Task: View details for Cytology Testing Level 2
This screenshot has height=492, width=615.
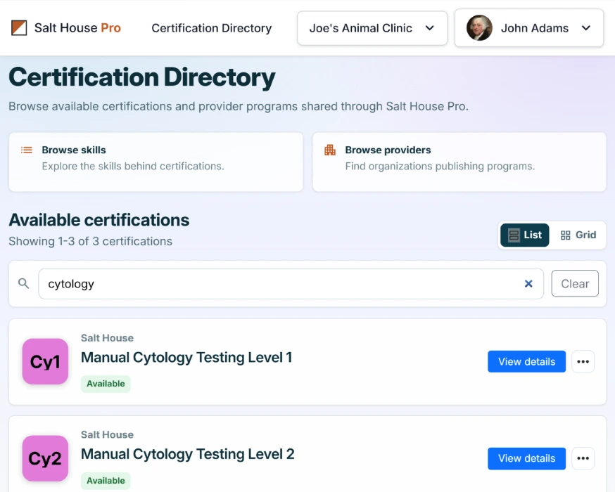Action: tap(526, 458)
